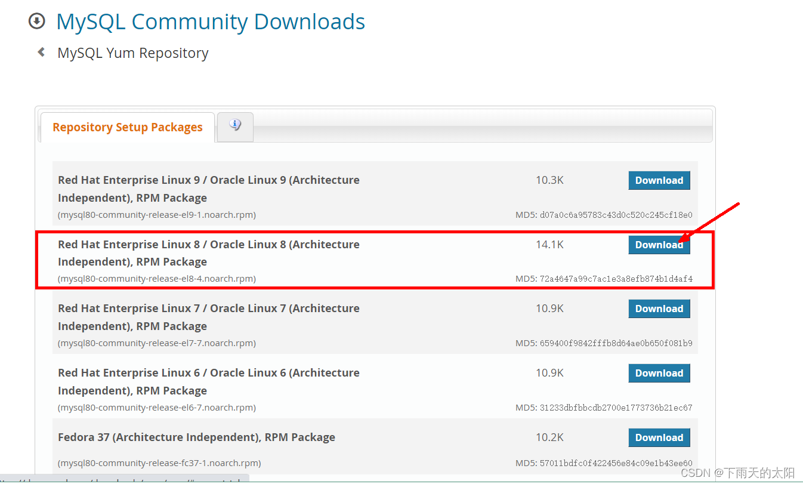Viewport: 803px width, 484px height.
Task: Download the Red Hat Enterprise Linux 6 package
Action: 659,373
